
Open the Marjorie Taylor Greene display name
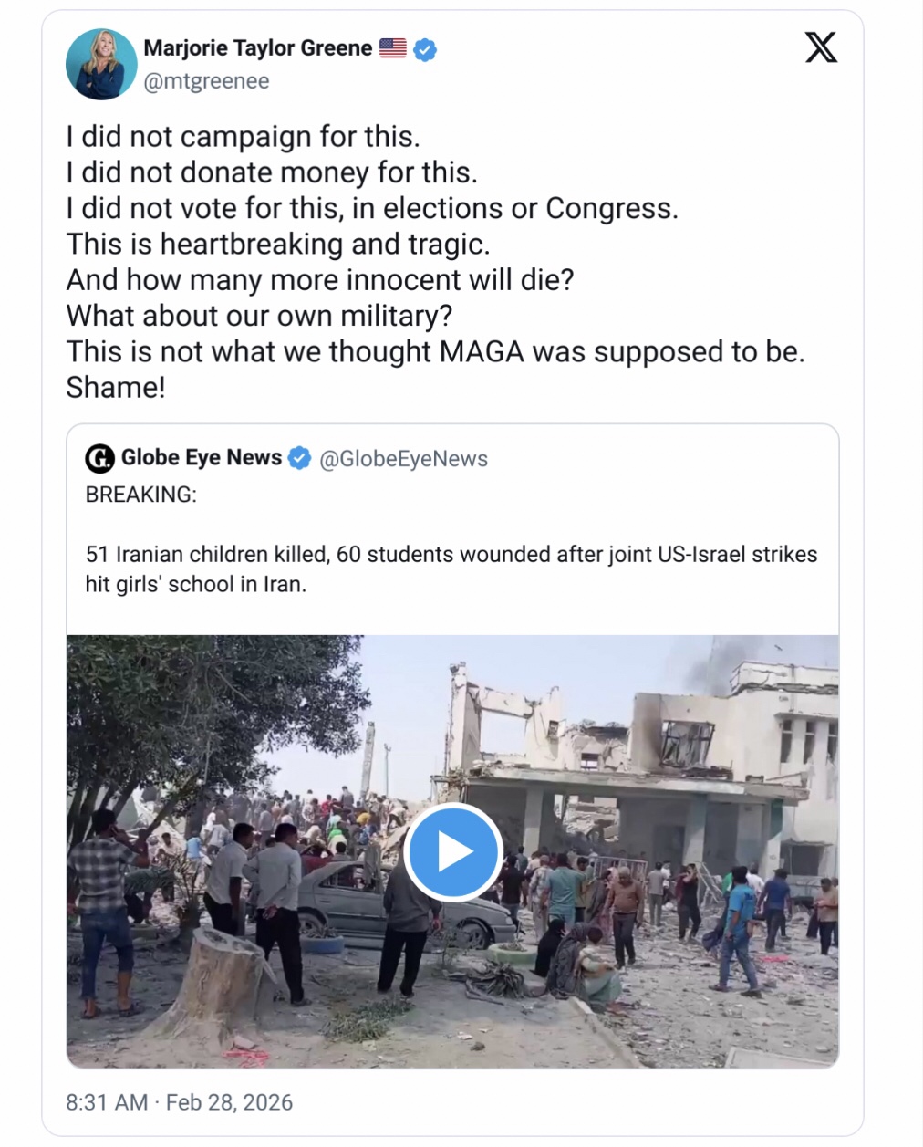tap(258, 48)
